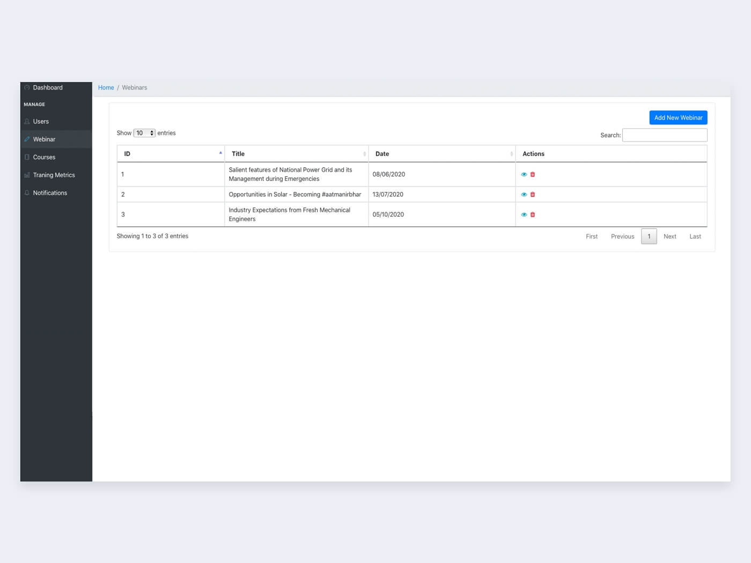Go to Courses in the sidebar
This screenshot has width=751, height=563.
(44, 157)
